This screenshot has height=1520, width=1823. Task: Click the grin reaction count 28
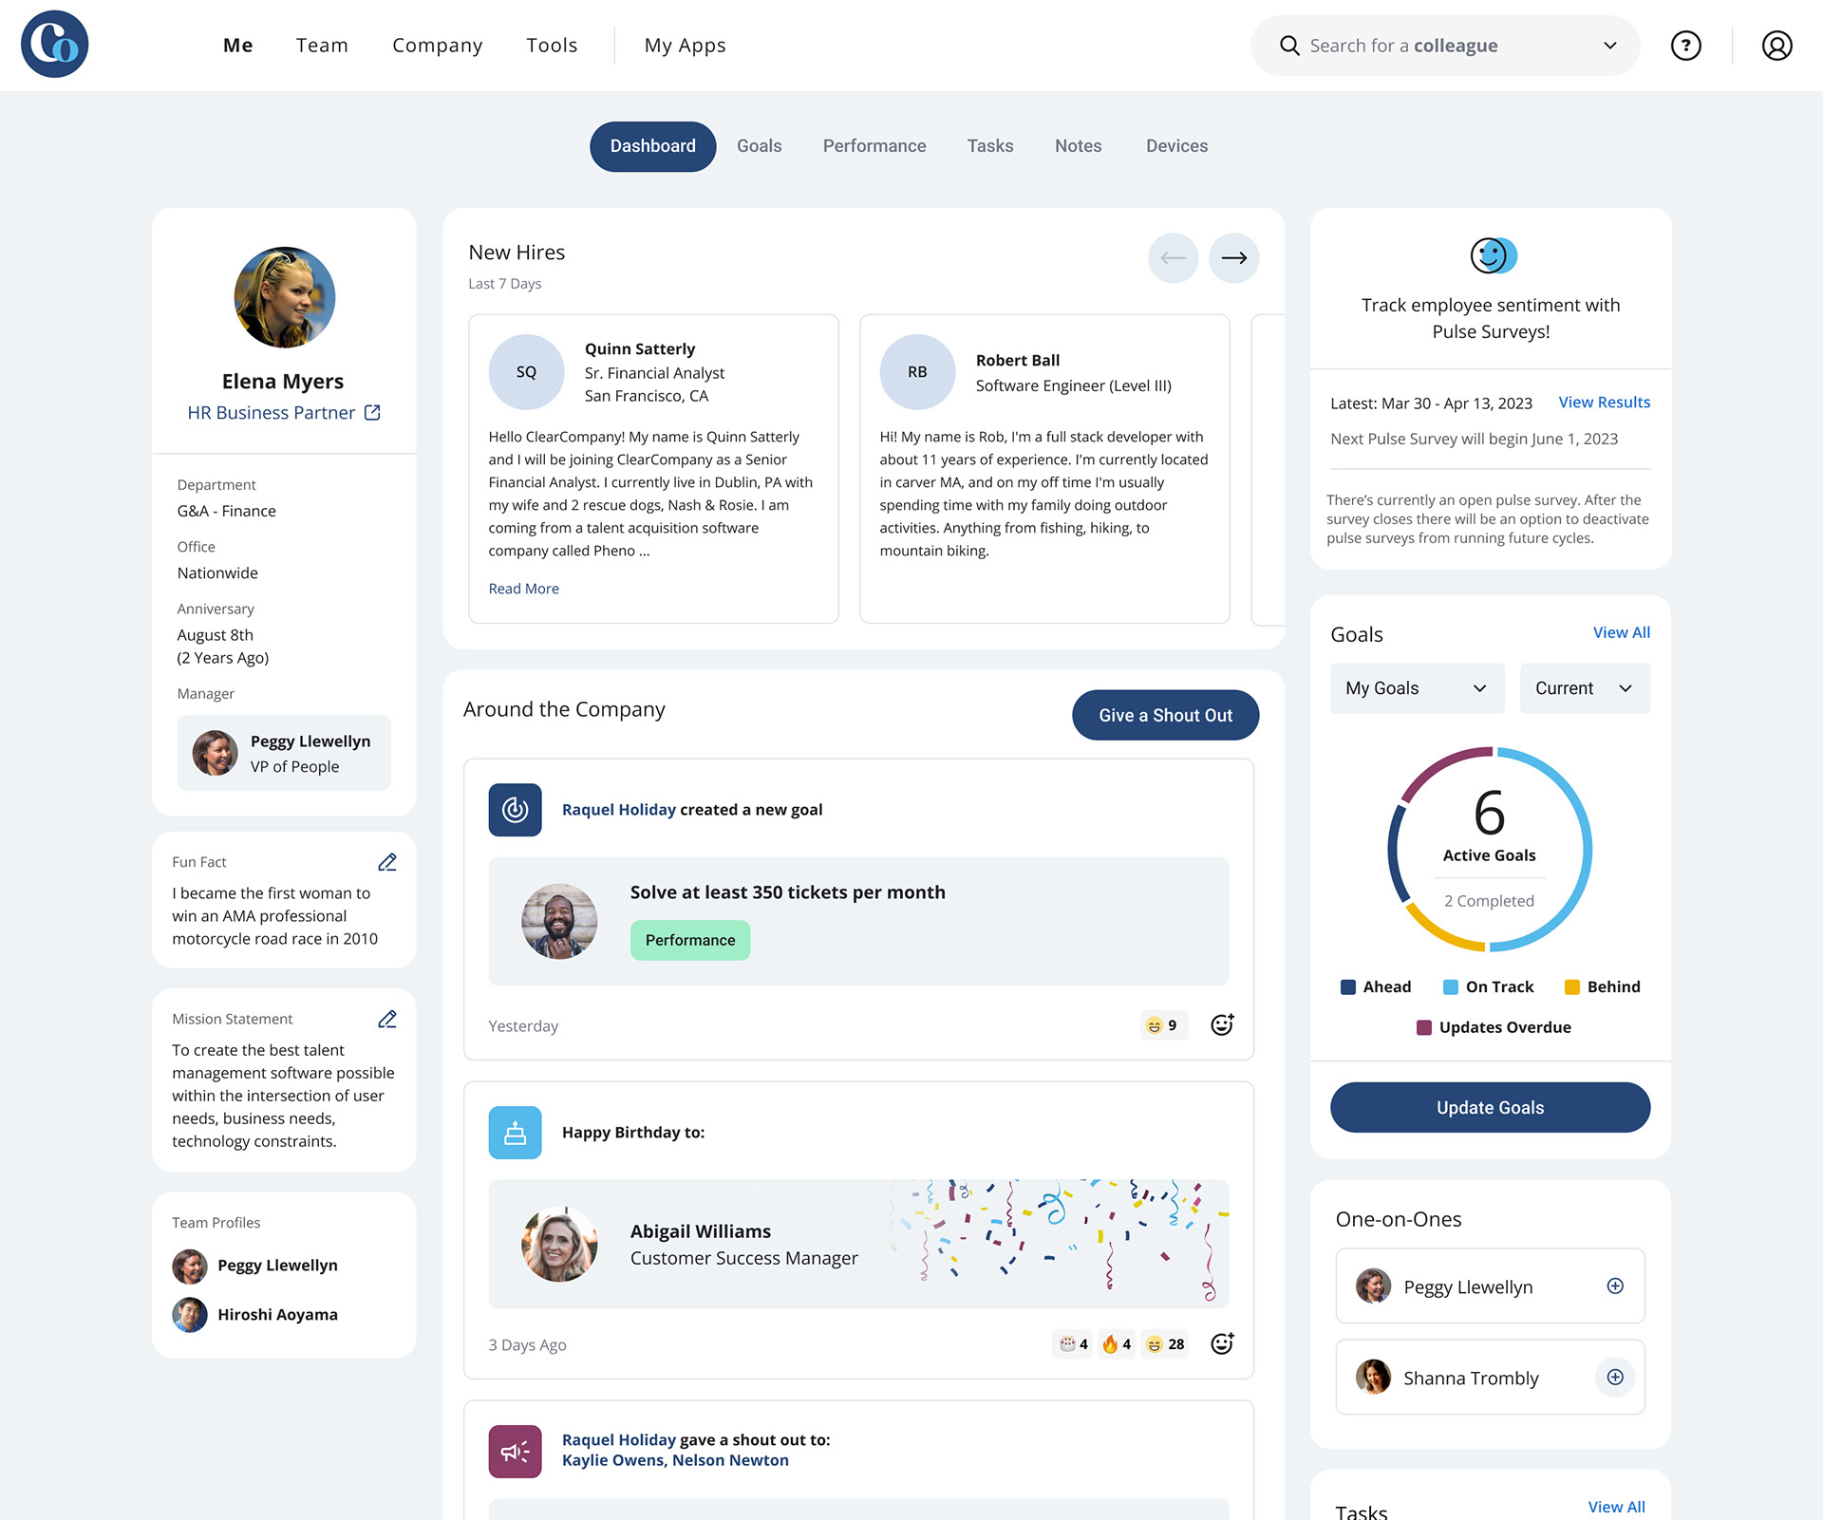(x=1165, y=1344)
